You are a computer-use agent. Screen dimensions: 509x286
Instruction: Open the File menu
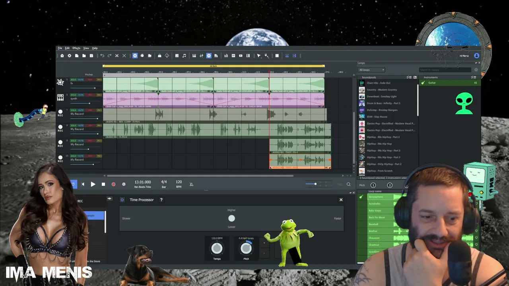click(60, 48)
